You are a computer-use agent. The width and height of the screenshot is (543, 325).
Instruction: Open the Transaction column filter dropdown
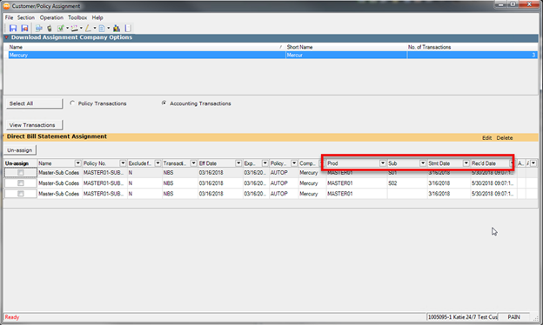point(193,163)
